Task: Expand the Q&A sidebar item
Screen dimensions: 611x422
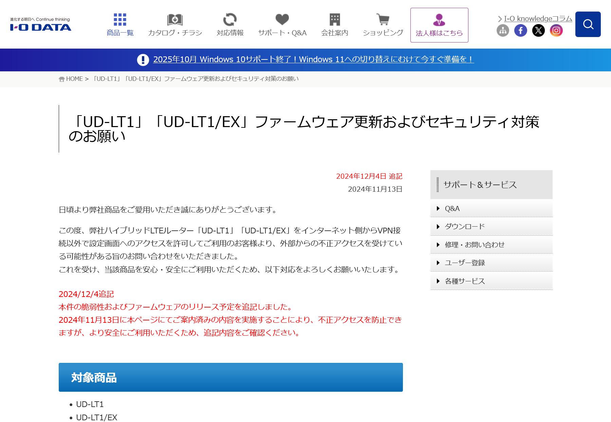Action: (x=491, y=208)
